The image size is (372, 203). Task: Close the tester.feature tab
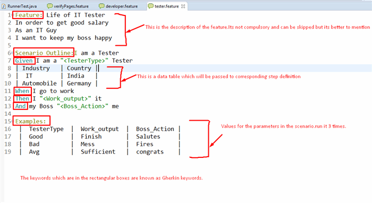(183, 6)
